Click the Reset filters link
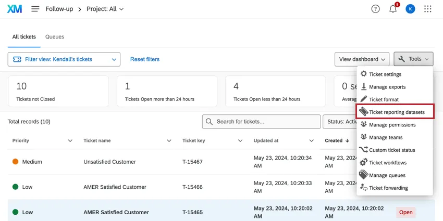 [145, 59]
